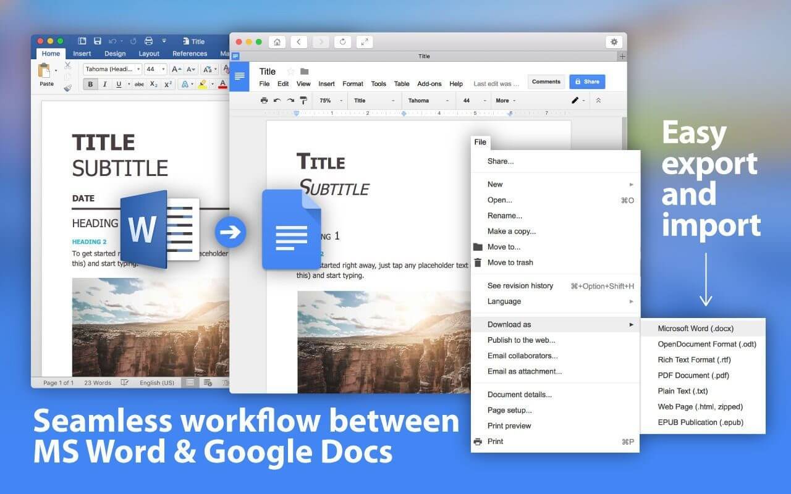
Task: Toggle strikethrough in Word's Home ribbon
Action: 139,83
